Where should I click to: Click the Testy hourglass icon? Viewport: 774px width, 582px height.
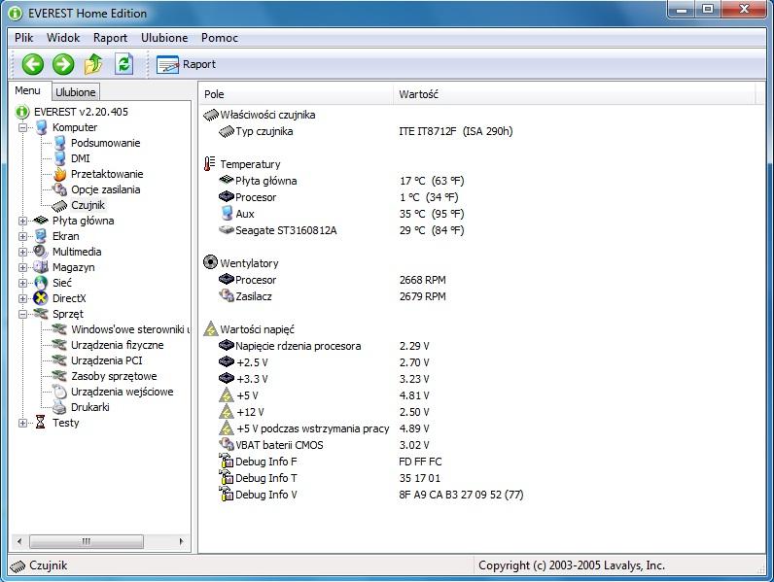point(41,423)
